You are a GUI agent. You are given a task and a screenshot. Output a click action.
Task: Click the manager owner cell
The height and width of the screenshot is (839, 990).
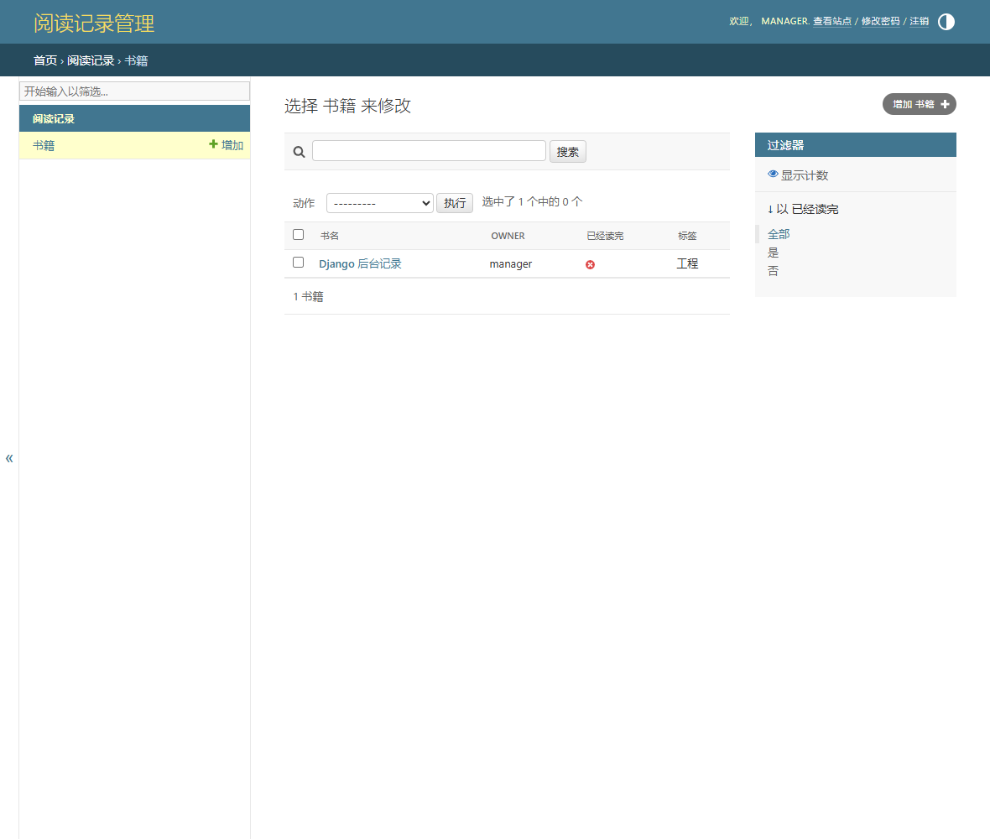pos(511,264)
